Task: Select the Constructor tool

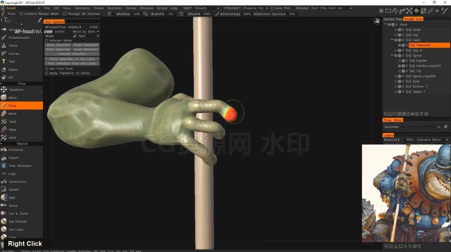Action: point(21,182)
